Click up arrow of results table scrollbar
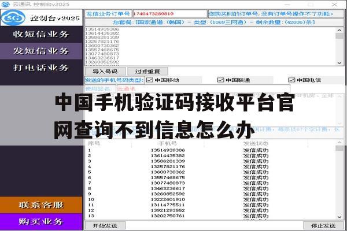The image size is (347, 231). (x=339, y=143)
